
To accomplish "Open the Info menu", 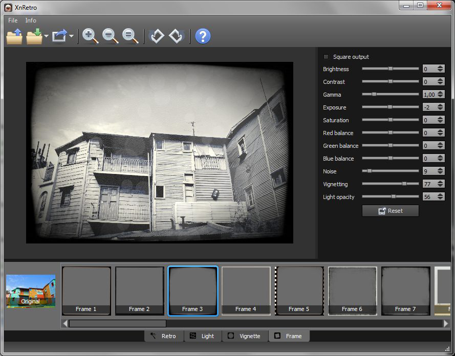I will (31, 20).
